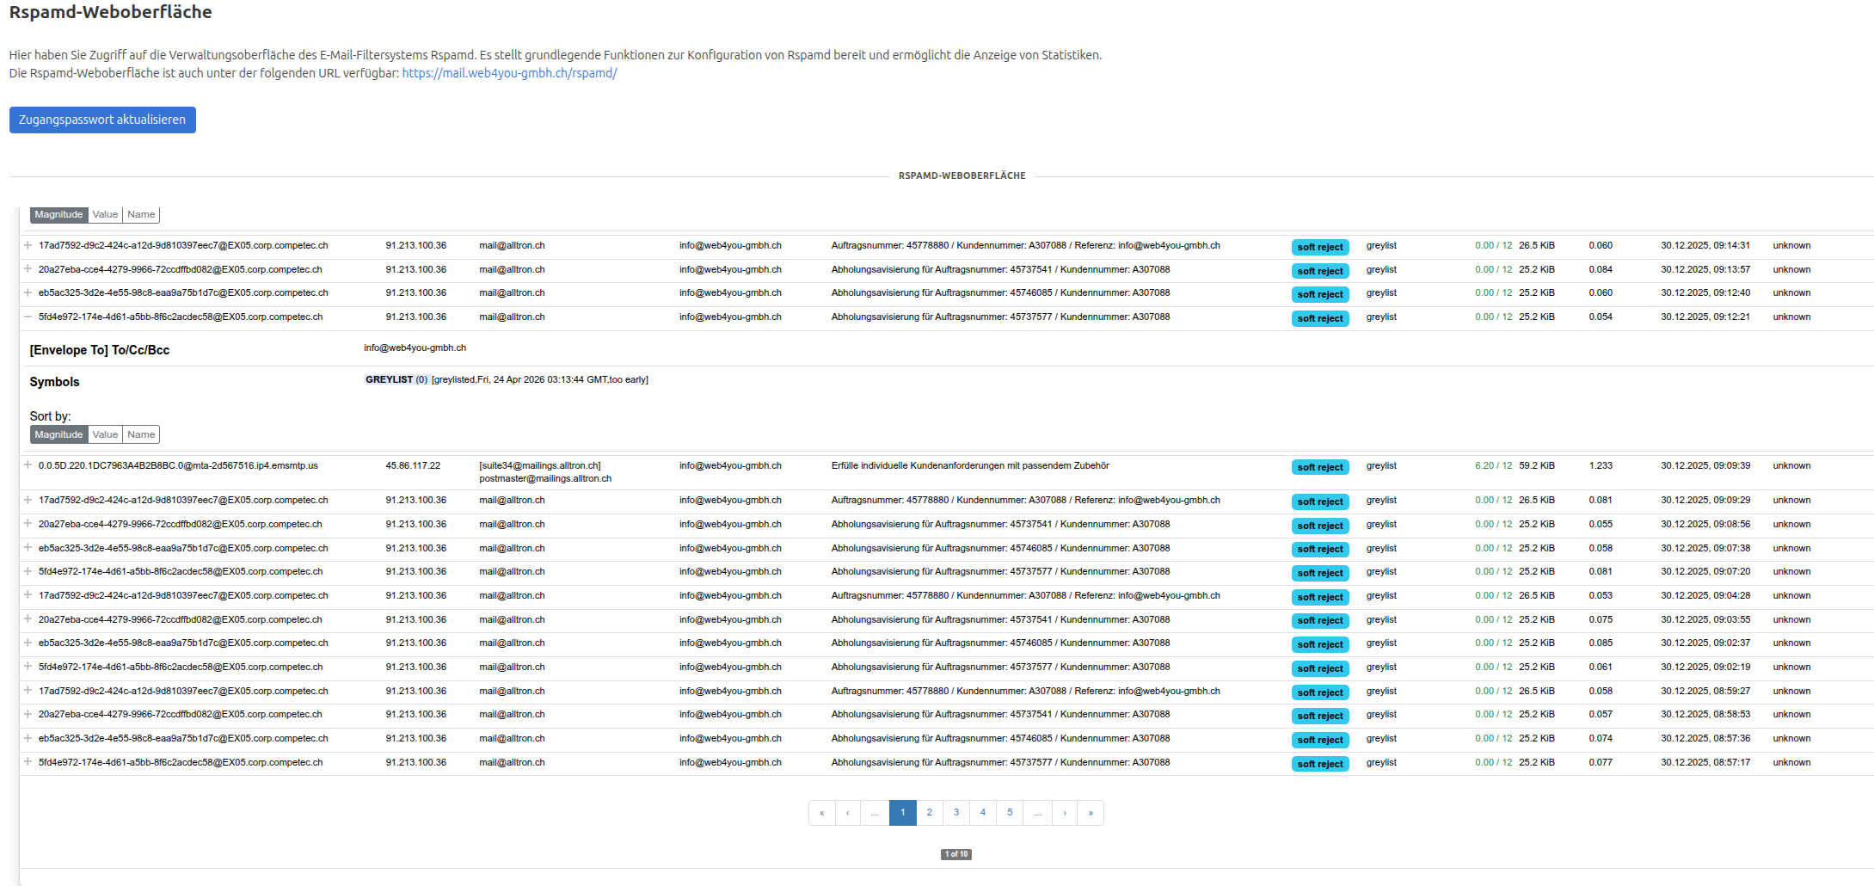Expand the message row dated 09:14:31

[x=28, y=245]
